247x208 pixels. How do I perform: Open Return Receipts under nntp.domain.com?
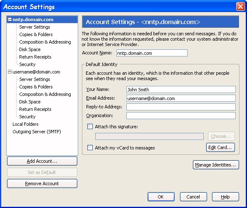coord(35,57)
